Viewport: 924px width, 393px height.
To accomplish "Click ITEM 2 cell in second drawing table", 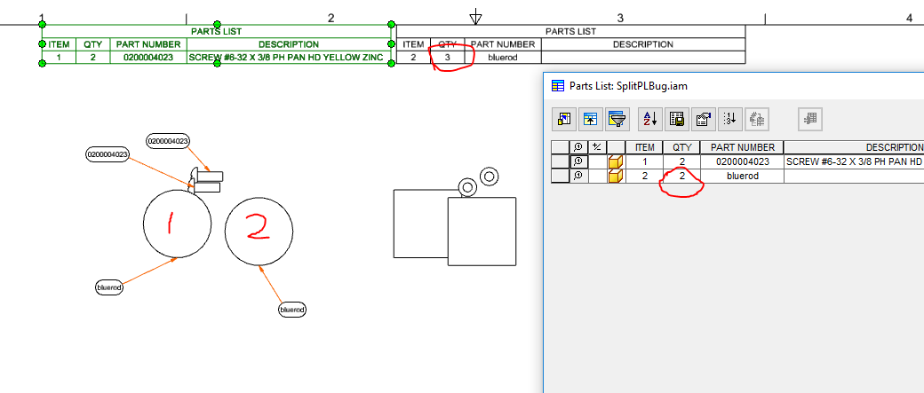I will [414, 58].
